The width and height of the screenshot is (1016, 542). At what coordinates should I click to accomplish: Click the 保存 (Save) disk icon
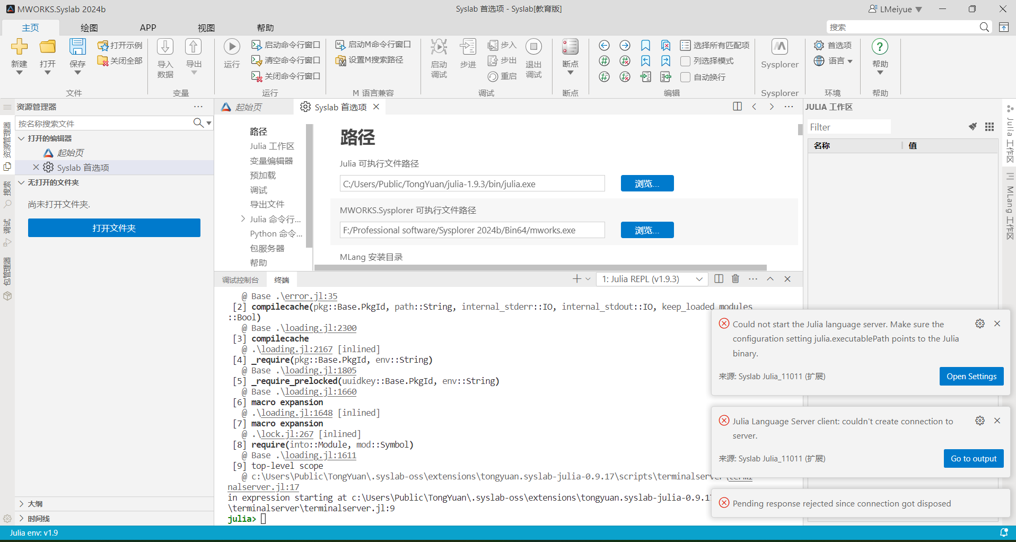tap(77, 47)
